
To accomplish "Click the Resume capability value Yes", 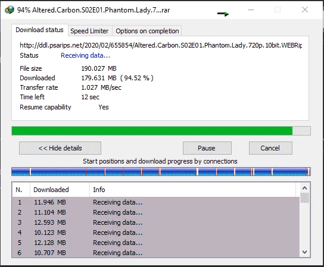I will click(104, 107).
